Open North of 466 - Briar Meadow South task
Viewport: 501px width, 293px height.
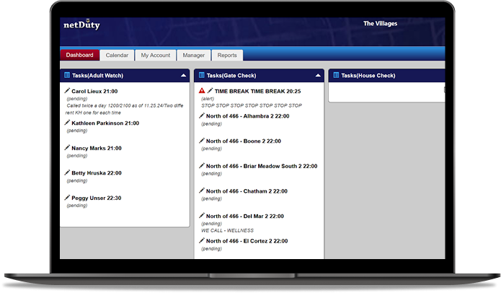(x=262, y=166)
